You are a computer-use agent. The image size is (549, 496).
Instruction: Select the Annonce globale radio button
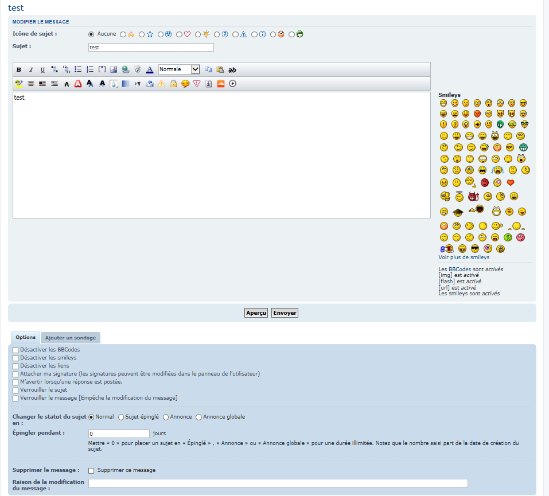tap(199, 417)
